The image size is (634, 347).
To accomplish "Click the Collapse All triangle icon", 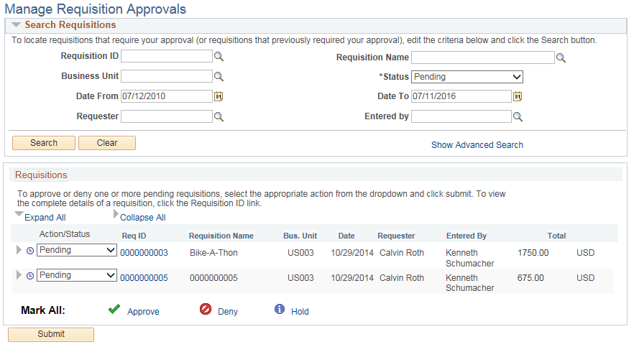I will (116, 213).
